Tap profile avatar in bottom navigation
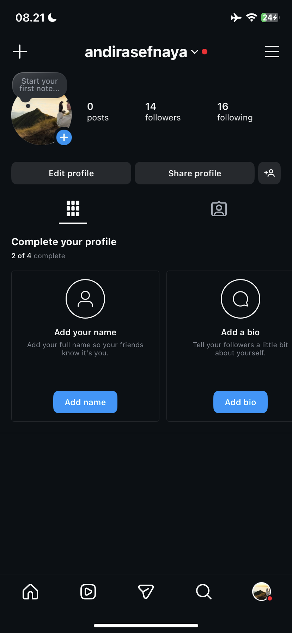 (261, 591)
